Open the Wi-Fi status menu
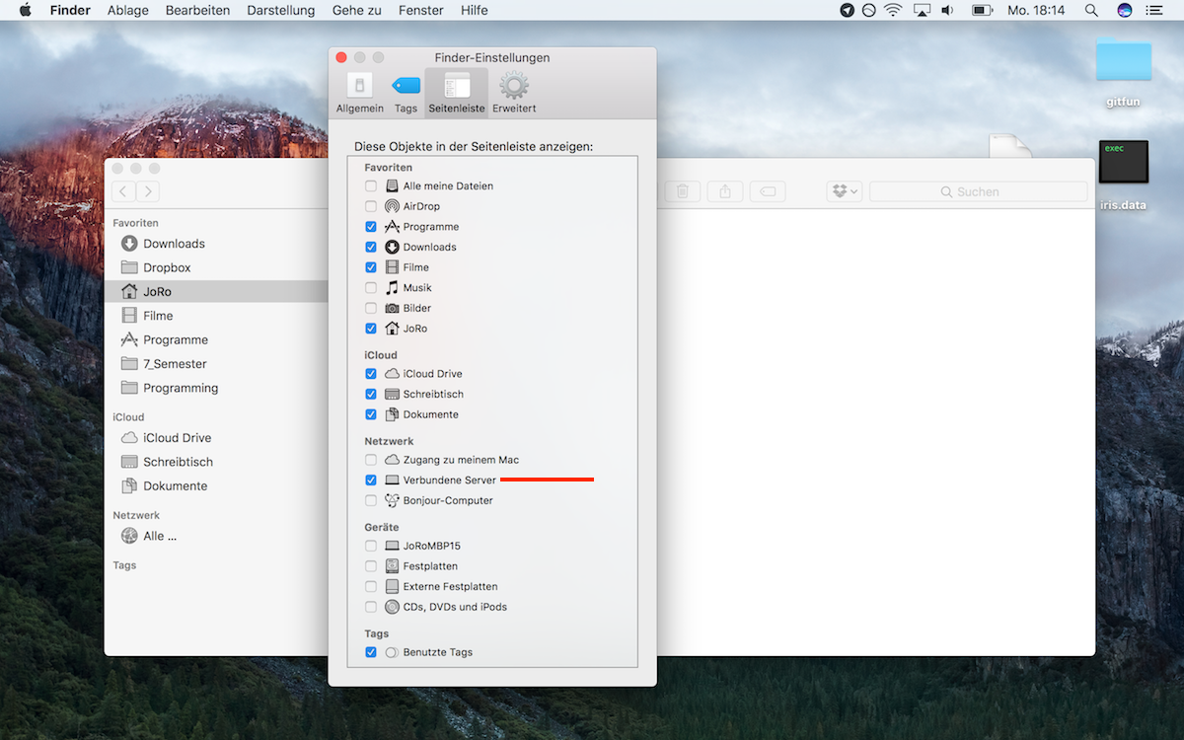 [x=893, y=11]
